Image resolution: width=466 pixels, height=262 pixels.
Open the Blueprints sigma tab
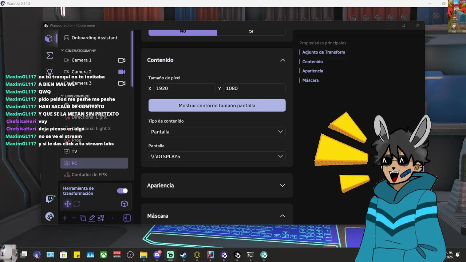(x=50, y=55)
